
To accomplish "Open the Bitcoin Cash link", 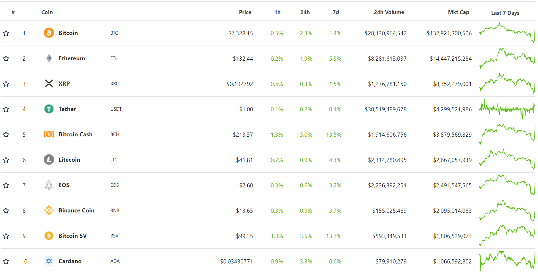I will click(x=75, y=134).
